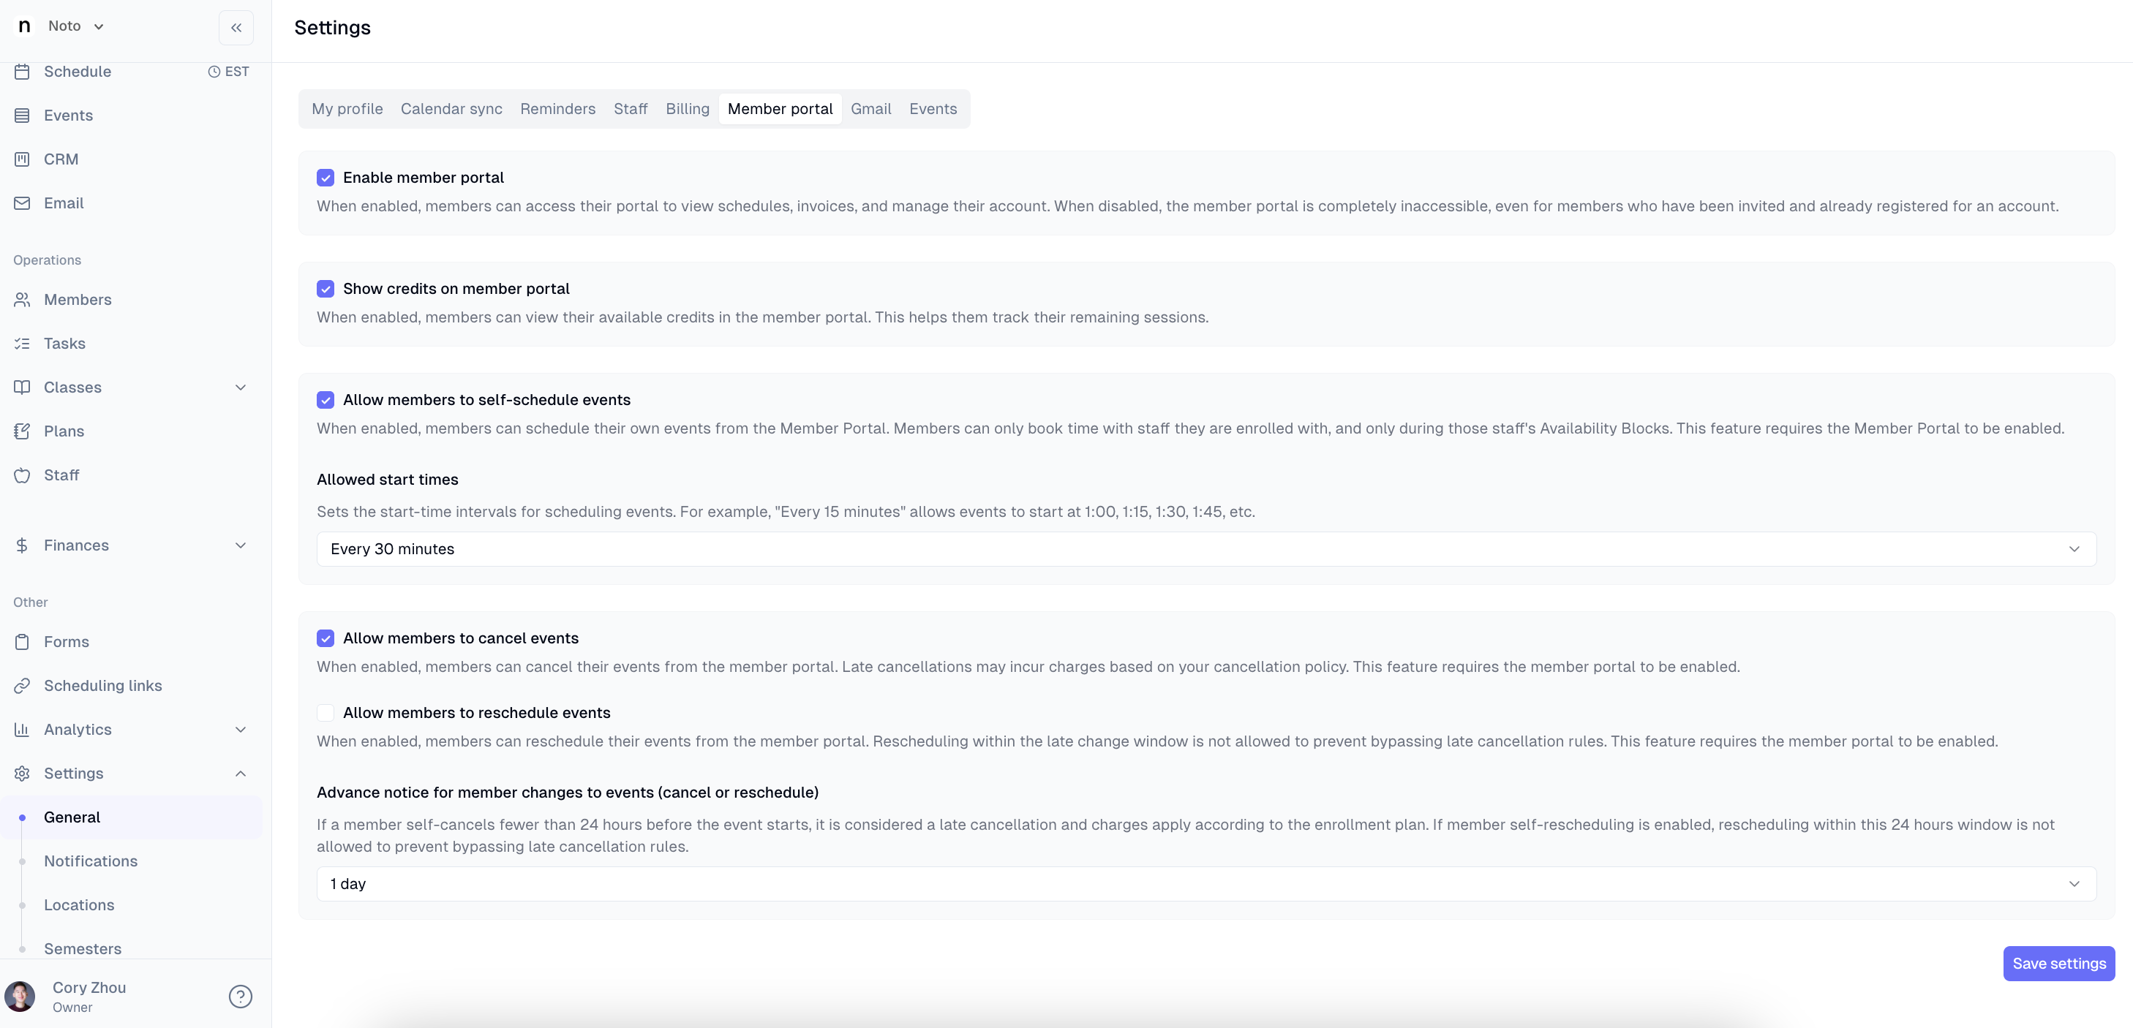The image size is (2133, 1028).
Task: Click the Operations section label
Action: click(x=48, y=260)
